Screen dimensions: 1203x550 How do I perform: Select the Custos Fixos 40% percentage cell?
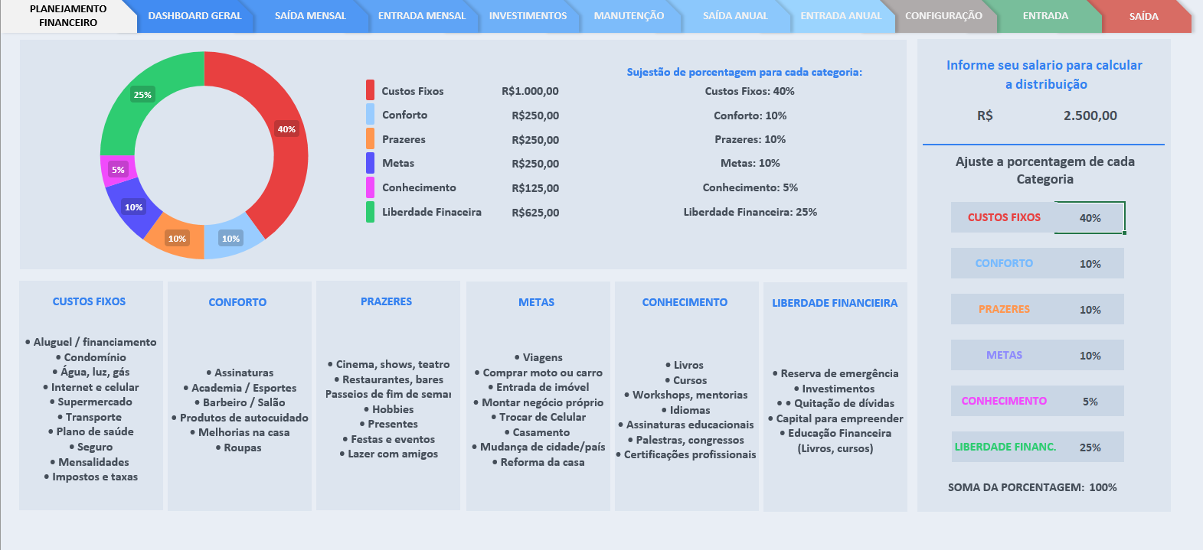[x=1090, y=218]
